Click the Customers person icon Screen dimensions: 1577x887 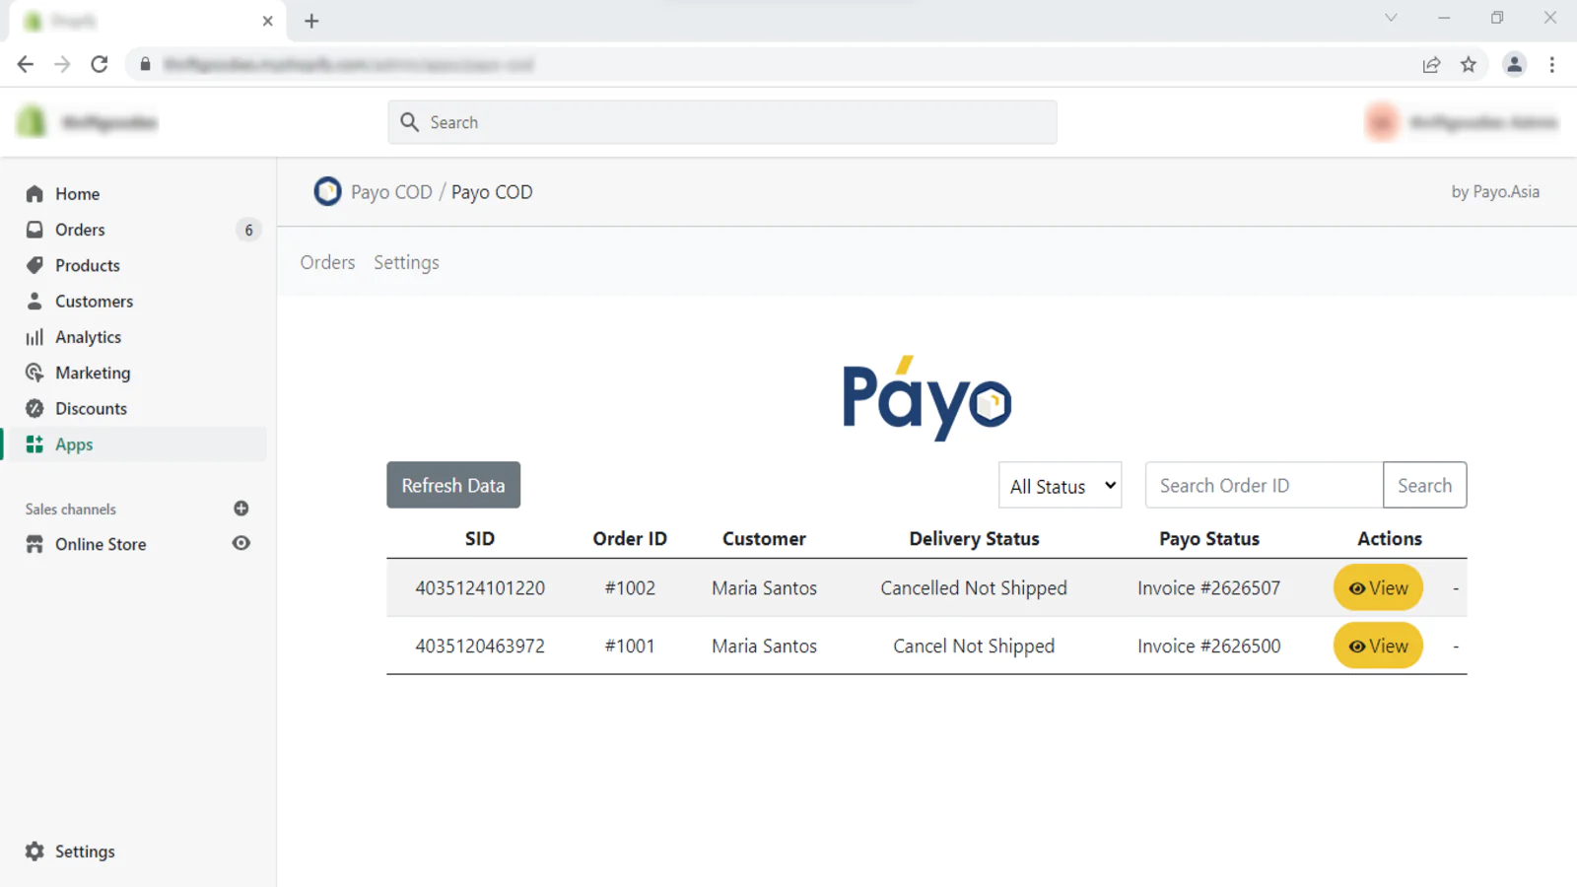[34, 302]
